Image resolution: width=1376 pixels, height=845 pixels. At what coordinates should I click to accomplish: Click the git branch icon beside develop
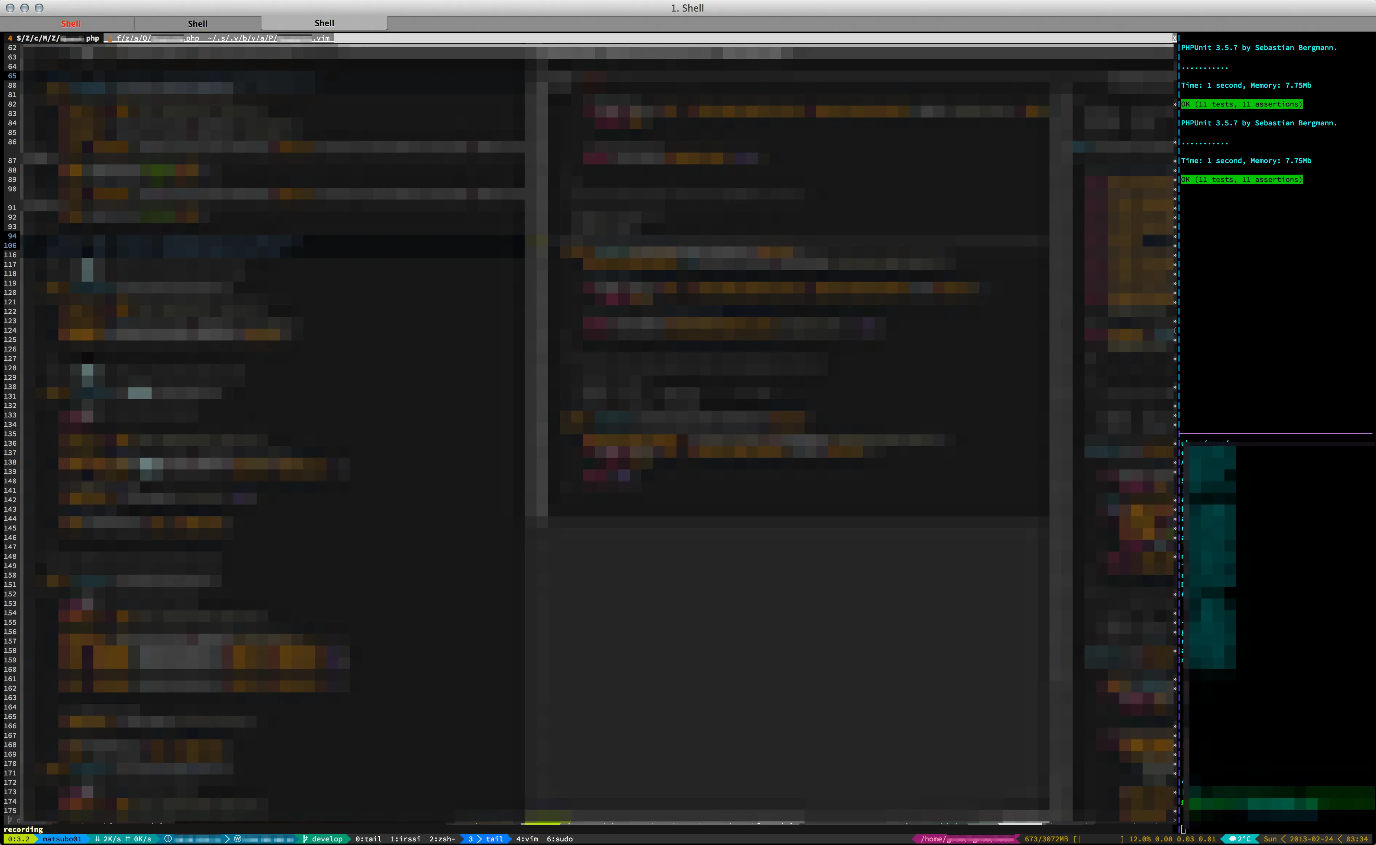(305, 839)
